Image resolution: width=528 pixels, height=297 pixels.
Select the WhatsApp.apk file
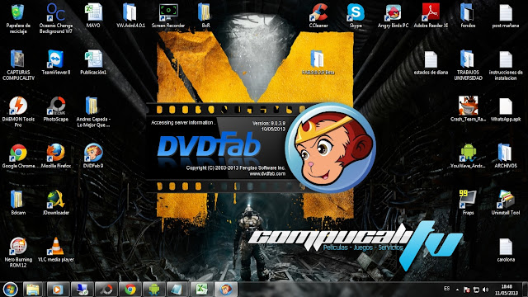tap(506, 106)
